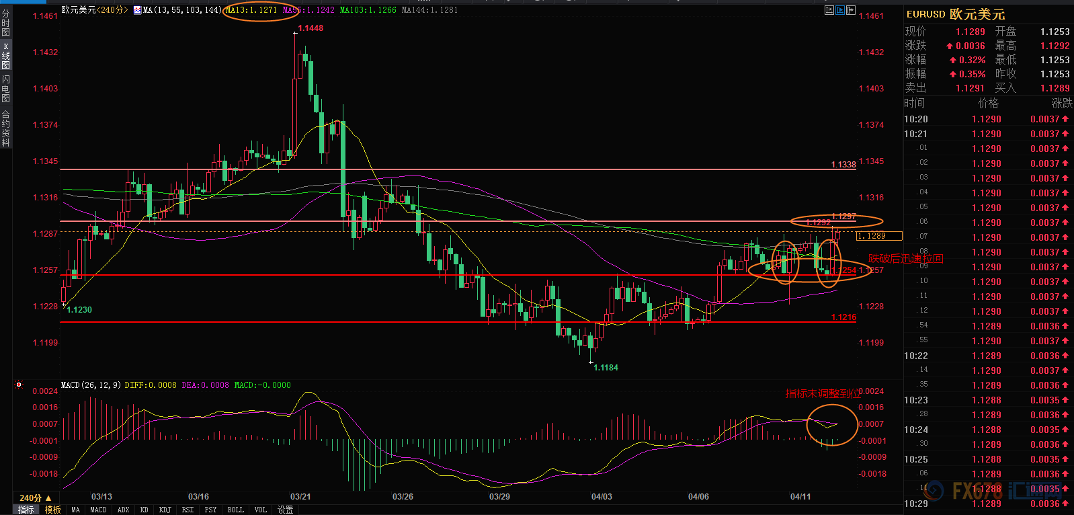
Task: Select the KDJ indicator
Action: click(x=165, y=510)
